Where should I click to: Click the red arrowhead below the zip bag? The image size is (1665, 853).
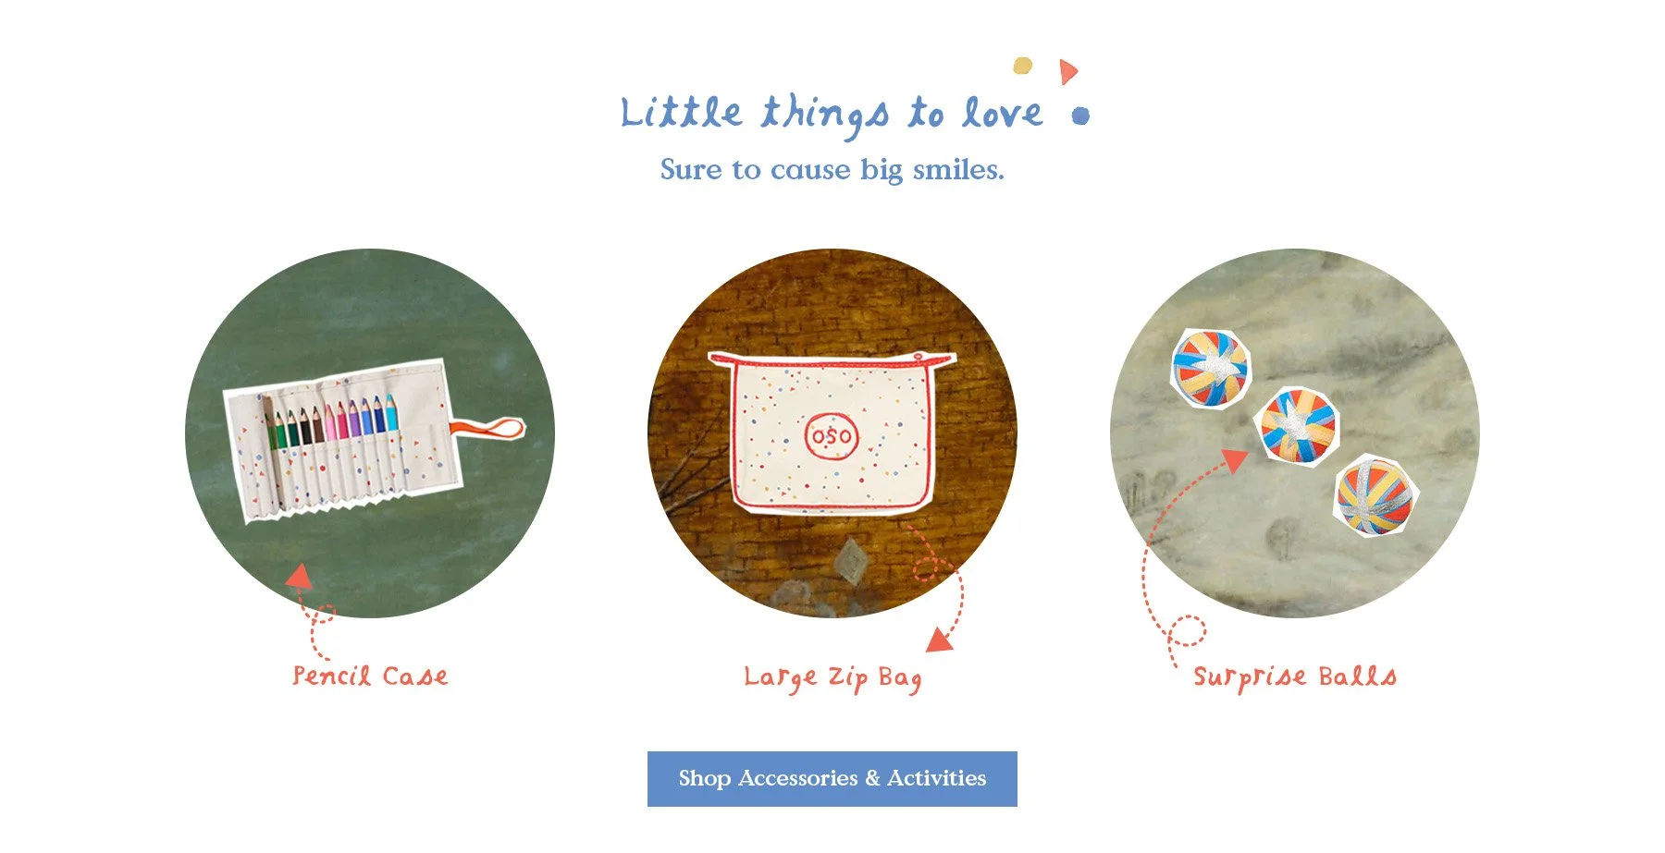point(941,640)
